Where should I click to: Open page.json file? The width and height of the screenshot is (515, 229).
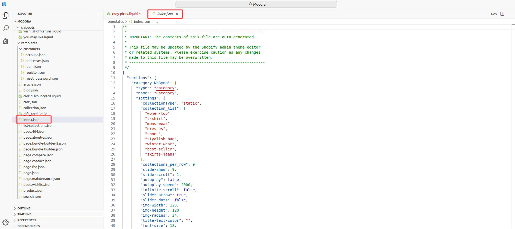click(x=58, y=173)
